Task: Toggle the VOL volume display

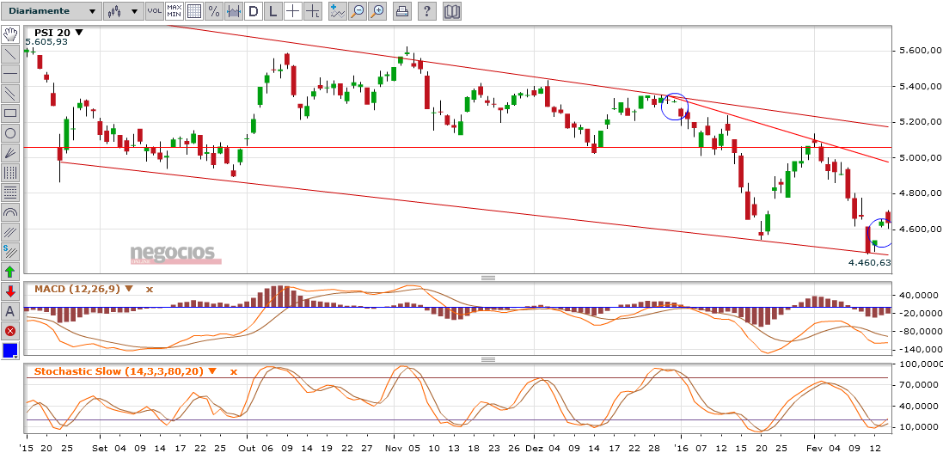Action: click(154, 11)
